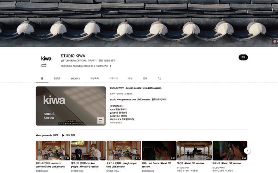Switch to the 채널 (Channels) tab

click(x=130, y=78)
